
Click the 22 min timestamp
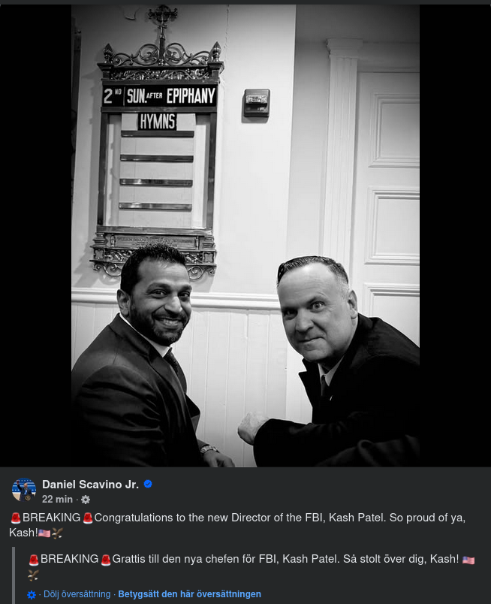point(57,500)
